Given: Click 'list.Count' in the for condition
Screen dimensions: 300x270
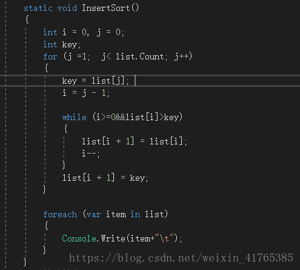Looking at the screenshot, I should point(139,56).
